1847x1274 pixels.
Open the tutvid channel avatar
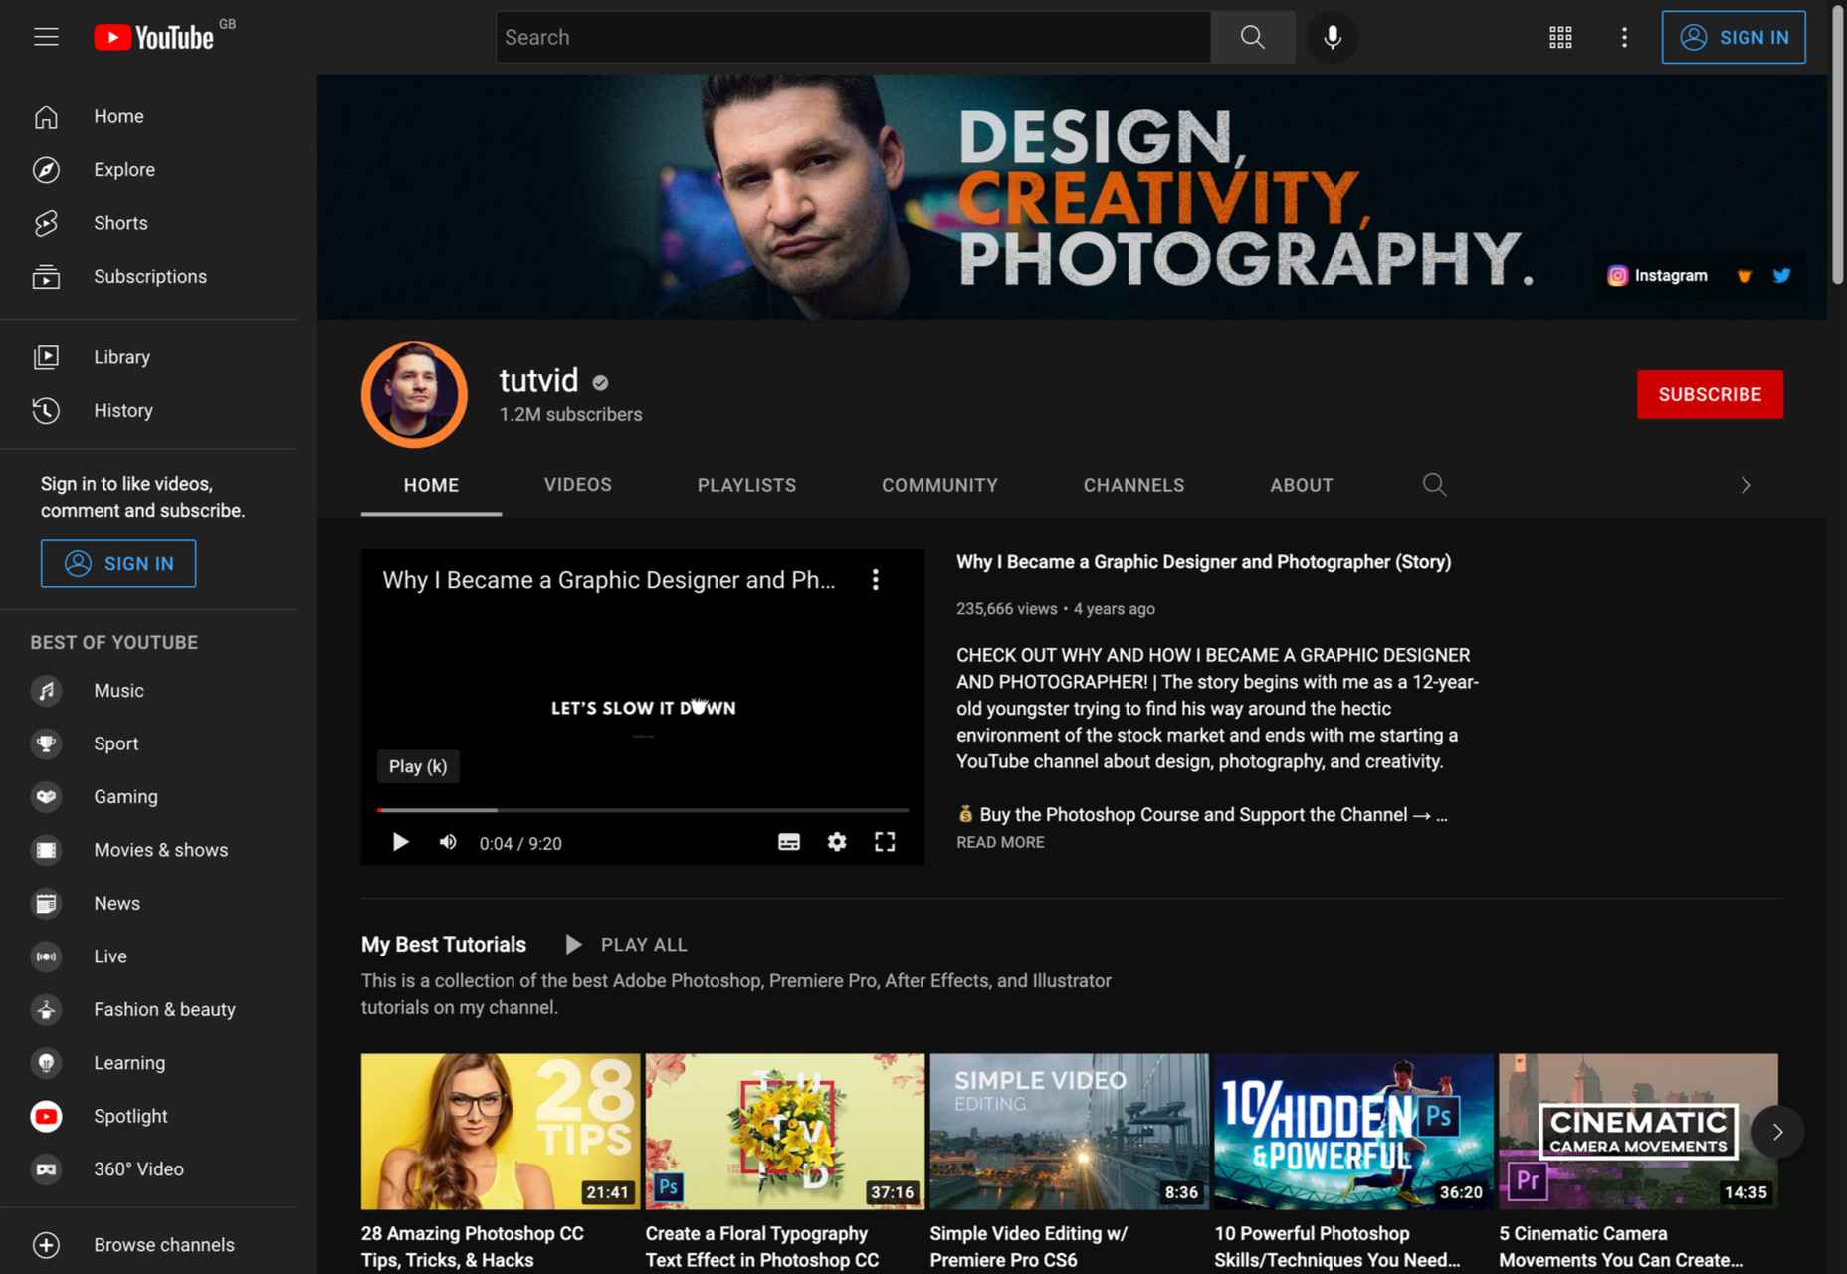tap(414, 395)
